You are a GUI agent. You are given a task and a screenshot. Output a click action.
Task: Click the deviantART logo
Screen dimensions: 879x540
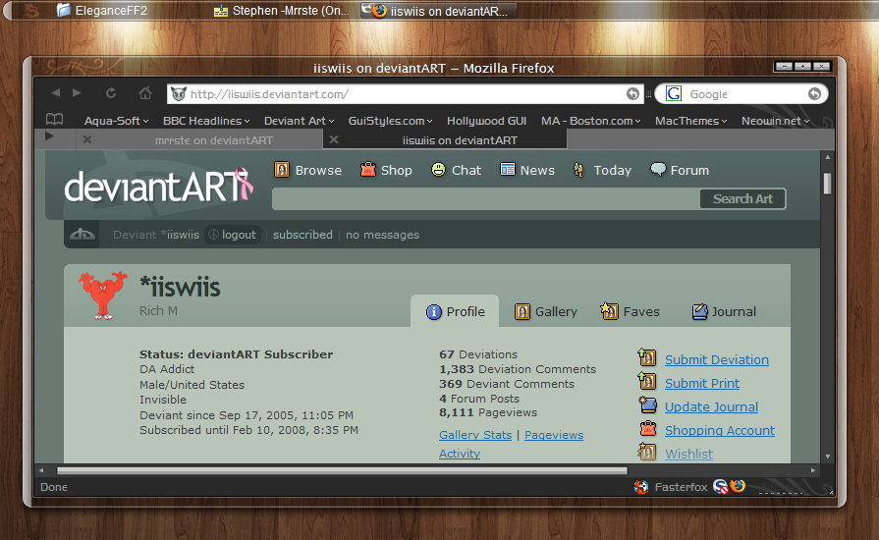159,186
